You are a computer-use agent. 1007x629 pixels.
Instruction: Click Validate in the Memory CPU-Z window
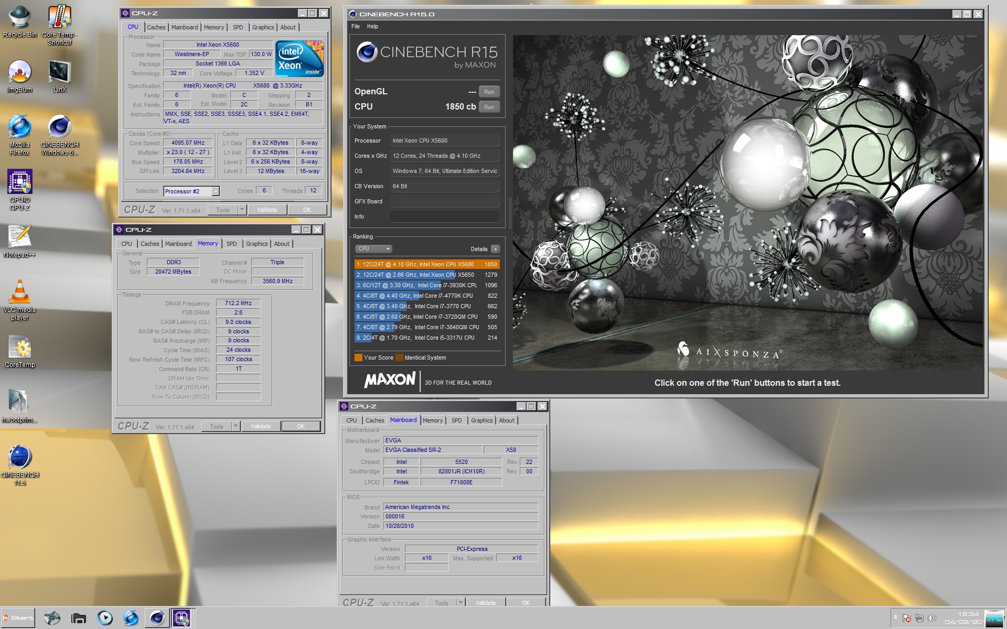[x=261, y=426]
